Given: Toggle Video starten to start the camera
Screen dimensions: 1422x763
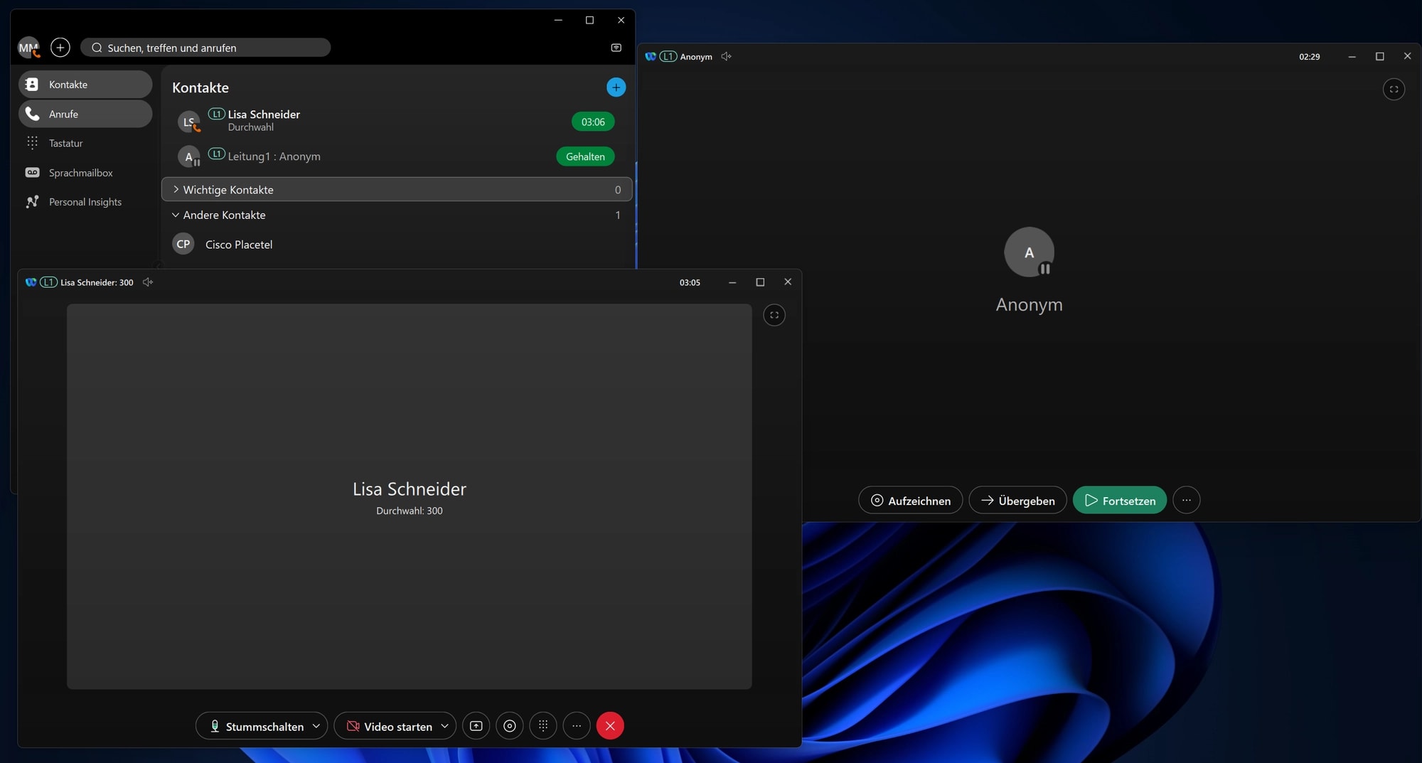Looking at the screenshot, I should (x=390, y=726).
